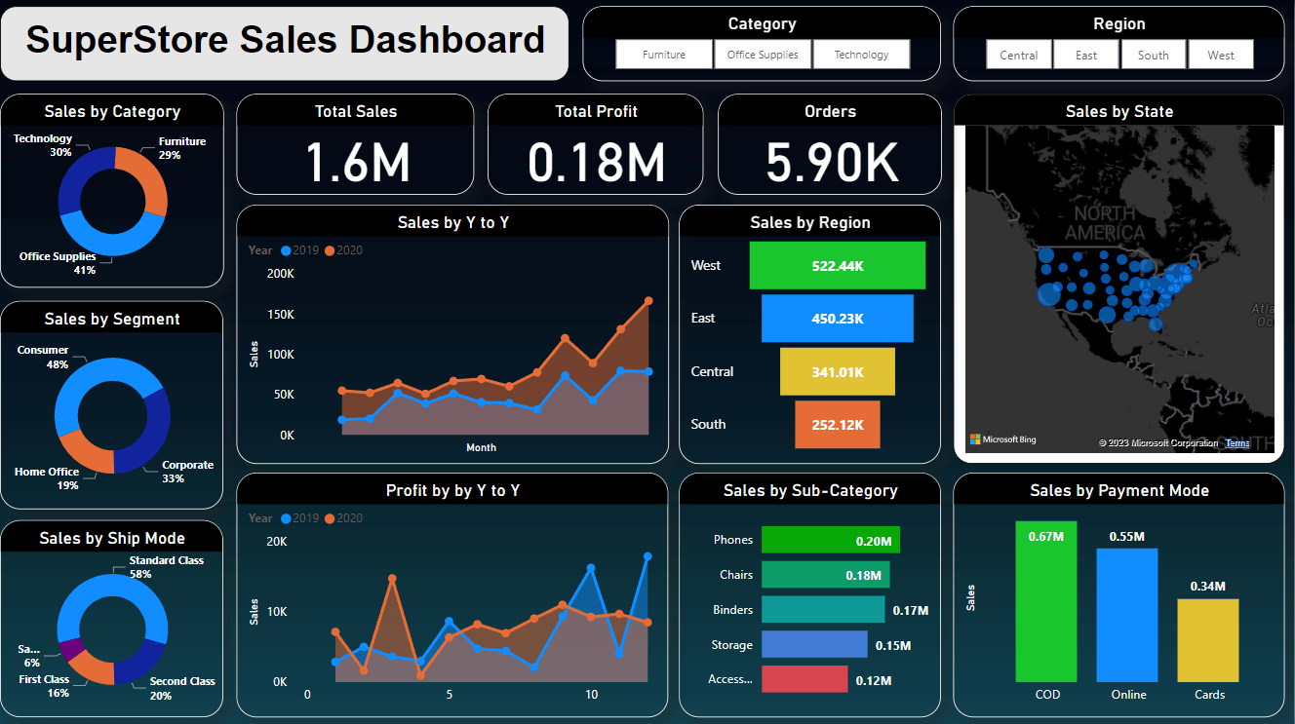
Task: Select the Corporate slice in Sales by Segment donut
Action: pos(154,427)
